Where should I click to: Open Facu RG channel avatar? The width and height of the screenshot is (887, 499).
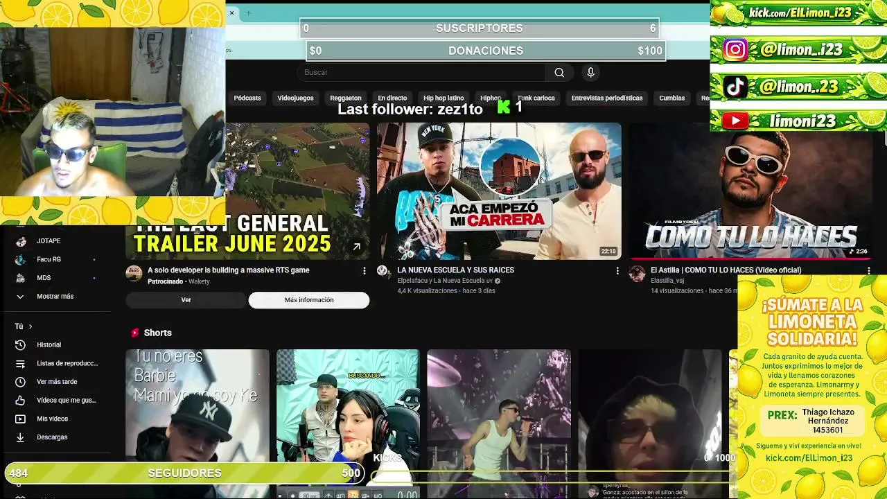pyautogui.click(x=21, y=259)
